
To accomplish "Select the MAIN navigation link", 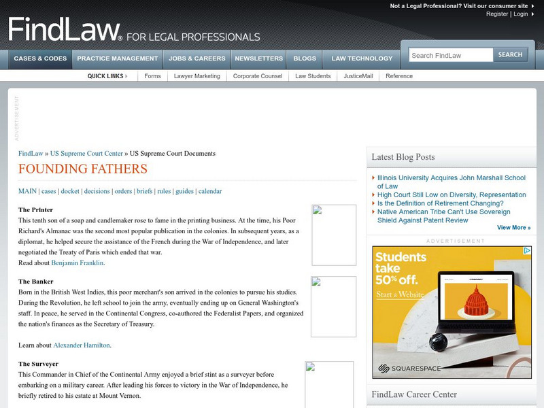I will pos(27,191).
